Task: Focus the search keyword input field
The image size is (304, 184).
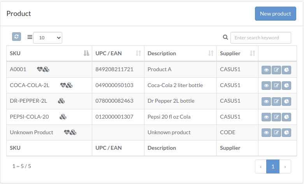Action: 260,38
